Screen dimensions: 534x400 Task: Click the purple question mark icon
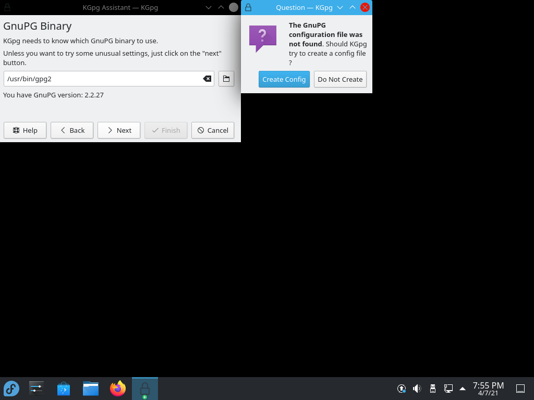pos(263,38)
